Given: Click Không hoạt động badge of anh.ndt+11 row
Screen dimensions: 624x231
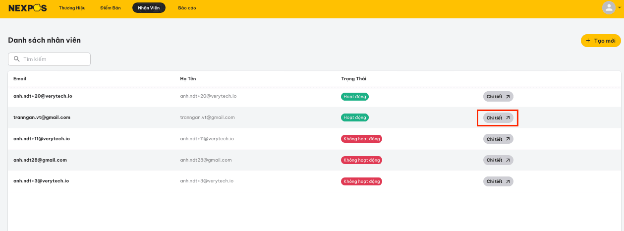Looking at the screenshot, I should click(361, 139).
